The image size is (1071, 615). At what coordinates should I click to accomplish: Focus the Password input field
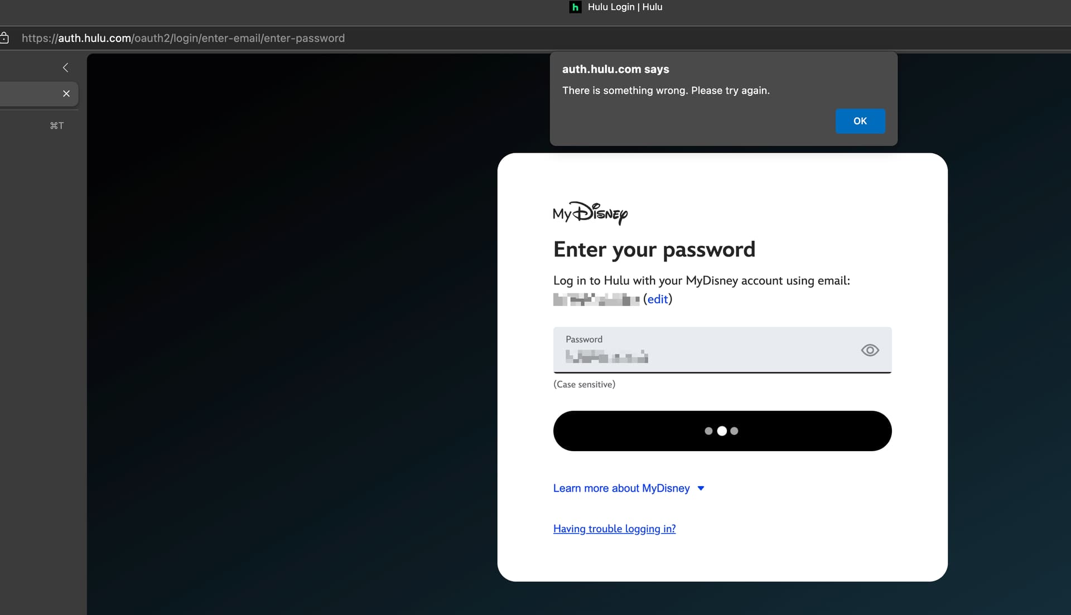click(708, 356)
